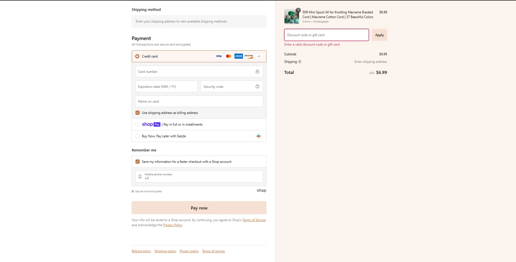Click the Payment heading
The image size is (516, 262).
141,38
